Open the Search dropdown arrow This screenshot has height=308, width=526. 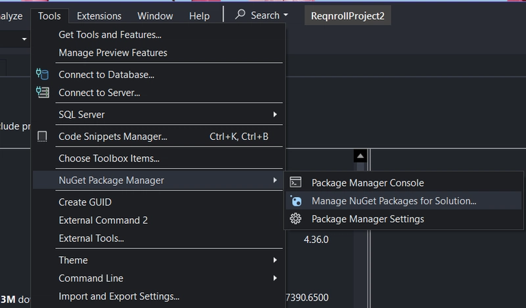(286, 15)
